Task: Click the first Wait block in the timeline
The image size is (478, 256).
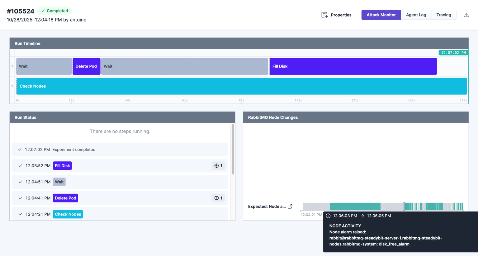Action: [x=44, y=66]
